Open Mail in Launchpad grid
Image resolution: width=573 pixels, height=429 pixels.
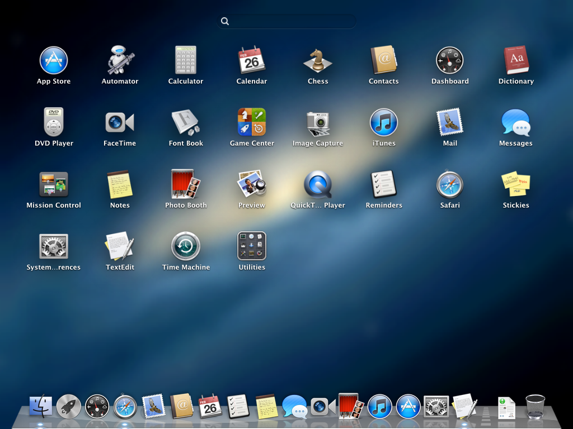coord(450,122)
